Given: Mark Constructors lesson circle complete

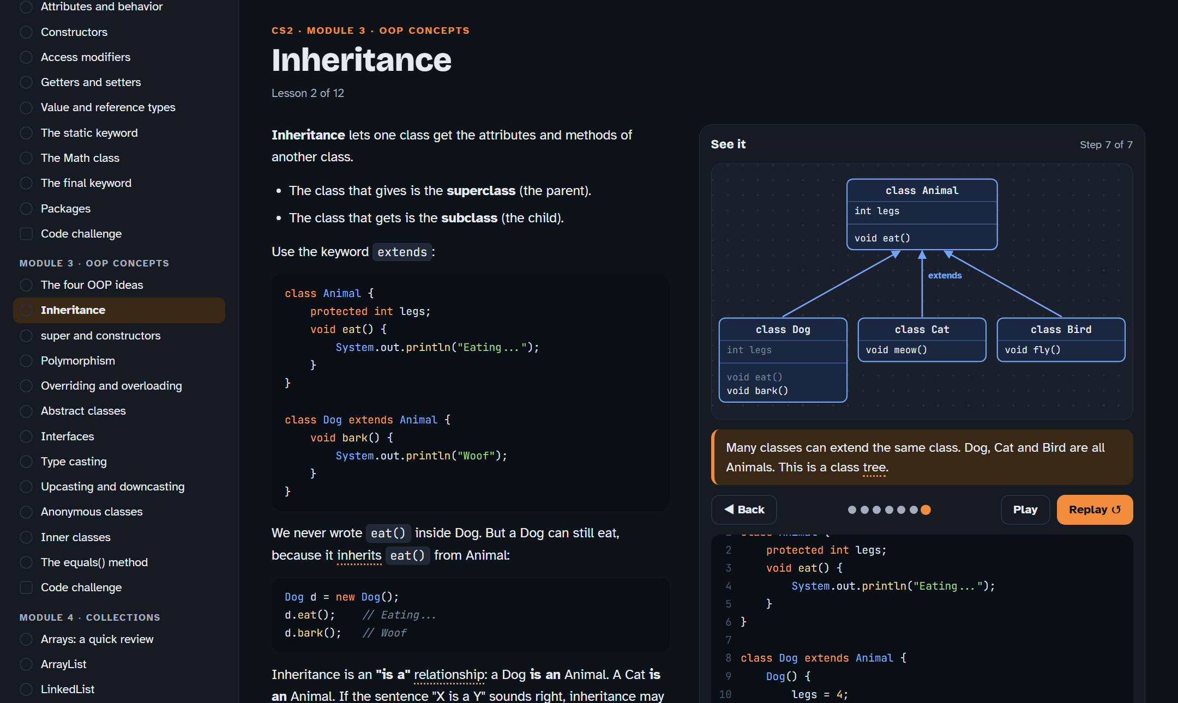Looking at the screenshot, I should click(x=26, y=32).
